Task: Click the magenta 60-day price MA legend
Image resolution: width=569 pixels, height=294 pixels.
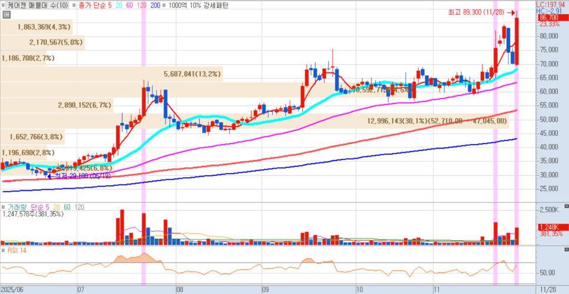Action: tap(130, 6)
